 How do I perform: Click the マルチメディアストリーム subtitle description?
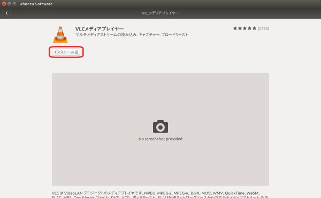click(132, 35)
